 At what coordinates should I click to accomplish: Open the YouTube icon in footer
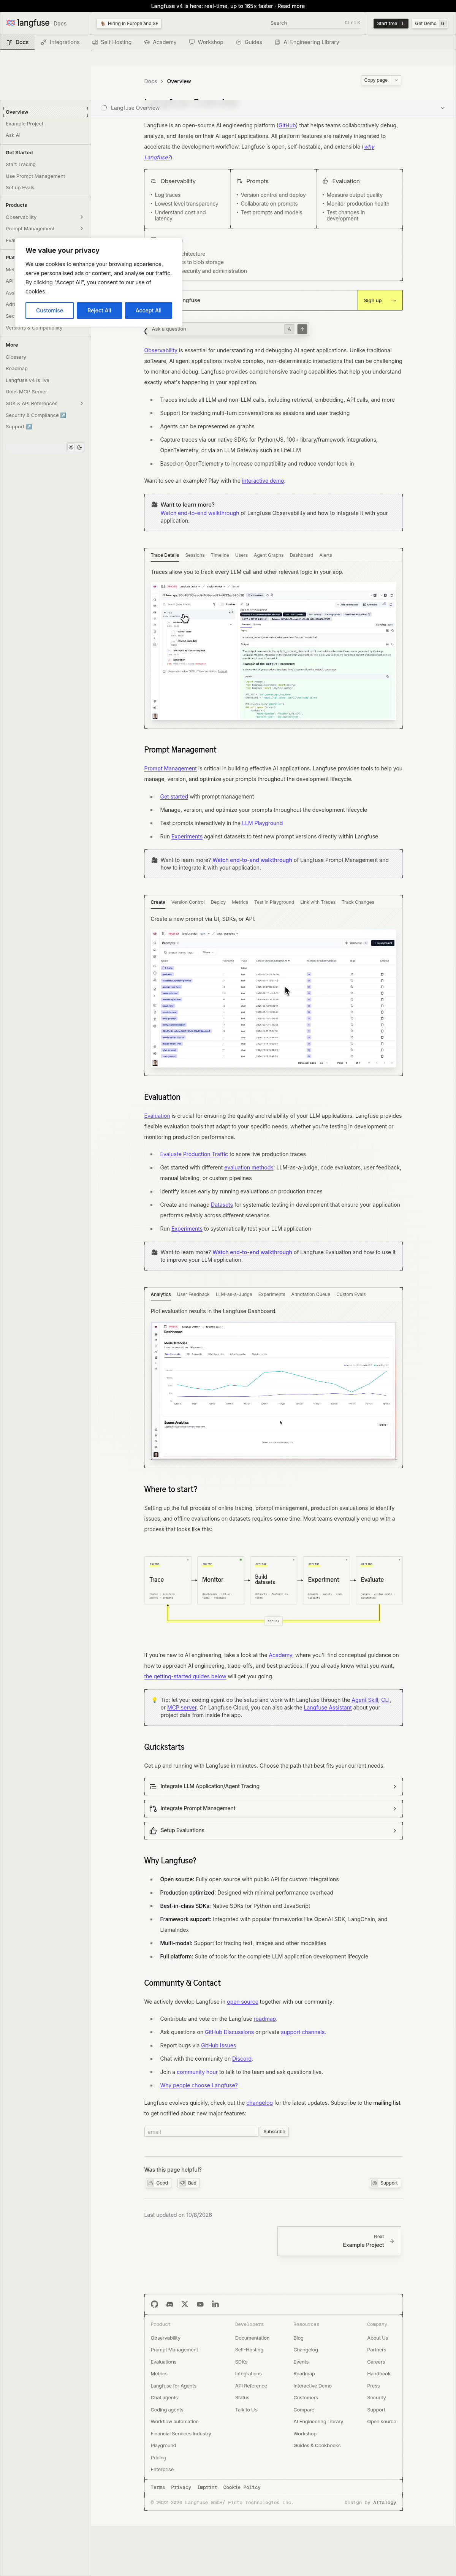pyautogui.click(x=200, y=2304)
